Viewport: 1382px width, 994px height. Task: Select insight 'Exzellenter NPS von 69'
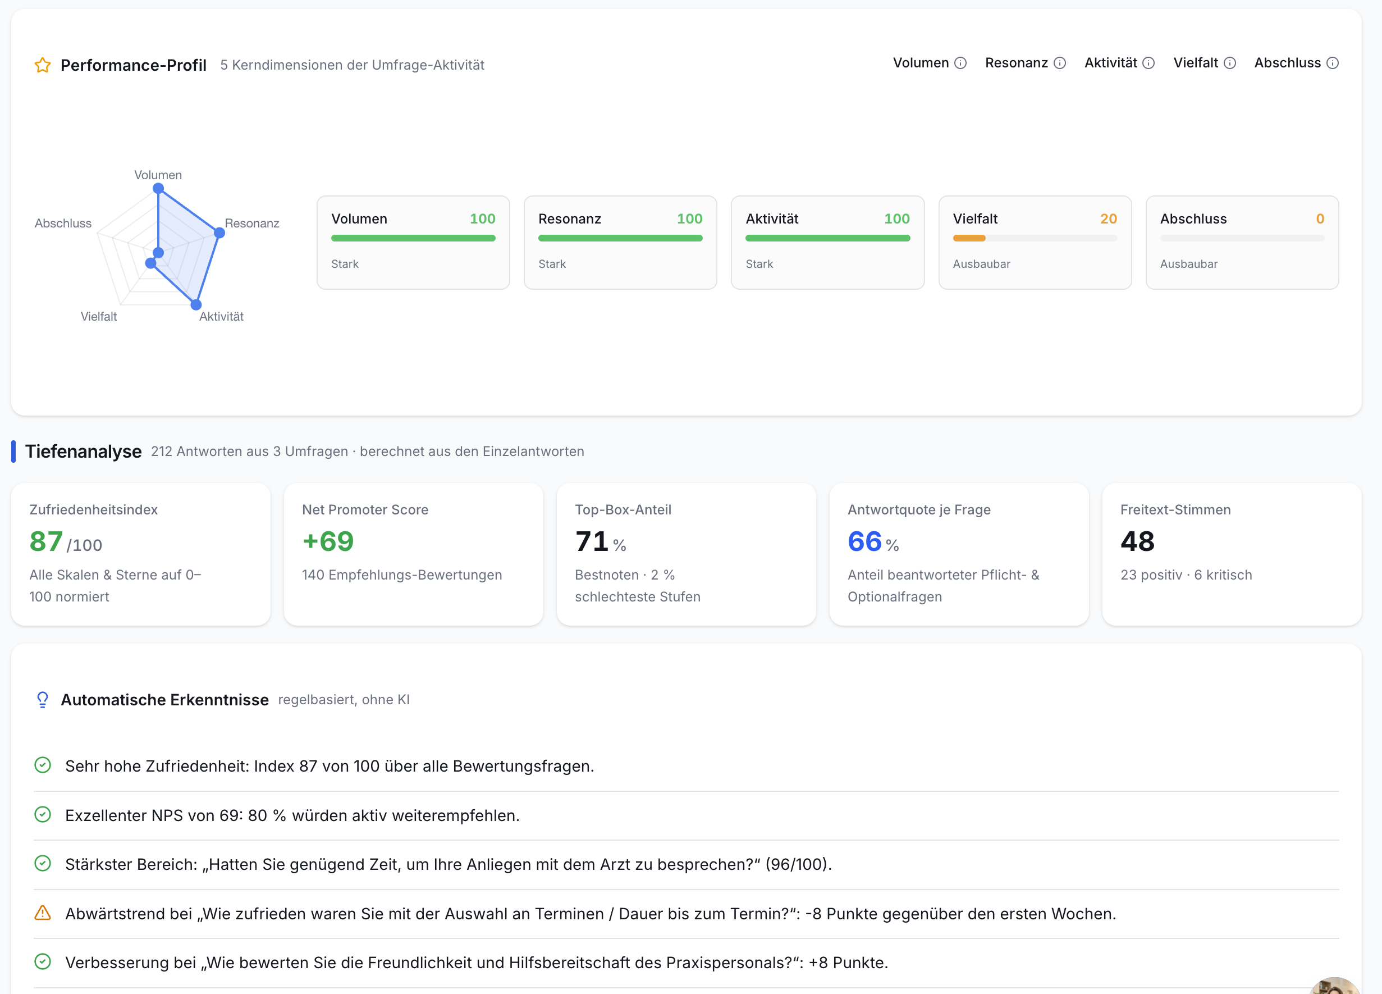[292, 815]
